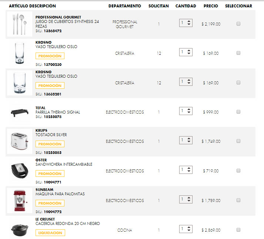Viewport: 264px width, 239px height.
Task: Click the Departamento column header
Action: point(125,6)
